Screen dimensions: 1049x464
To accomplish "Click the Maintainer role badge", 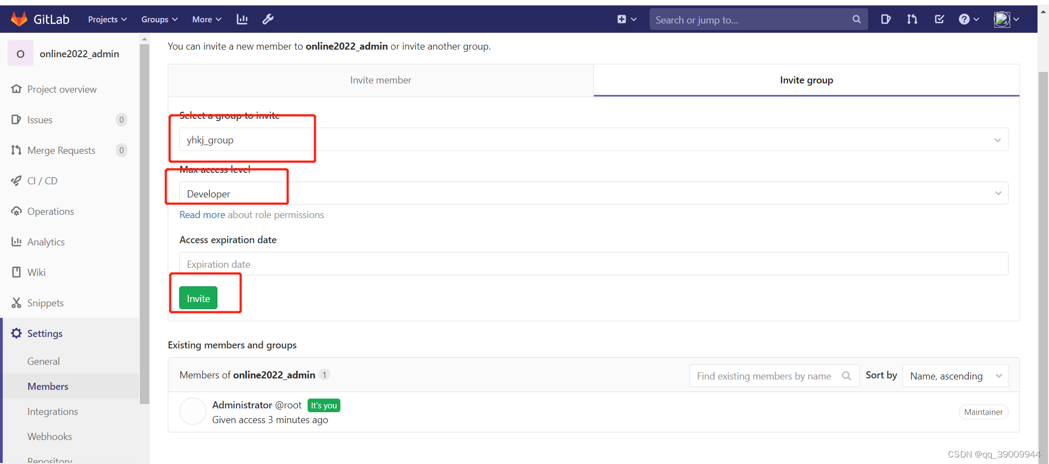I will 983,412.
